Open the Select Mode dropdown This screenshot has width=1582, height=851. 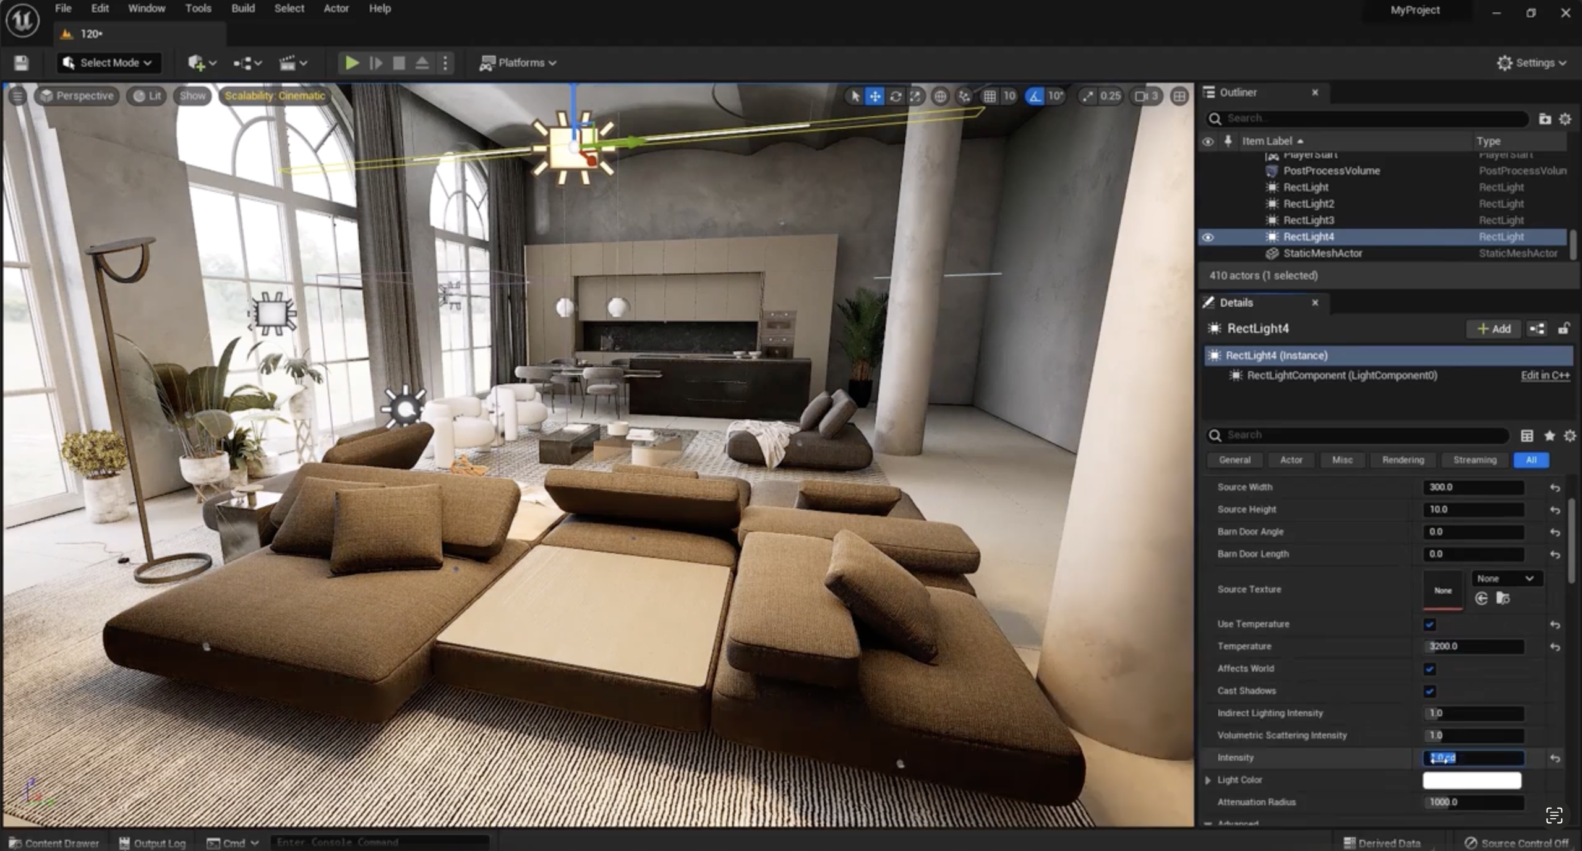click(x=109, y=62)
